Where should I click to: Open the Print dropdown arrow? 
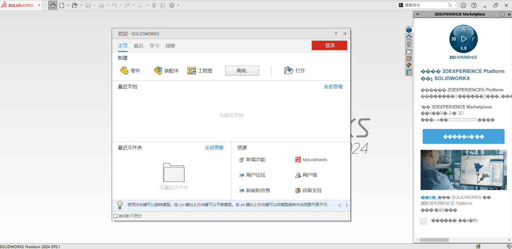(107, 5)
